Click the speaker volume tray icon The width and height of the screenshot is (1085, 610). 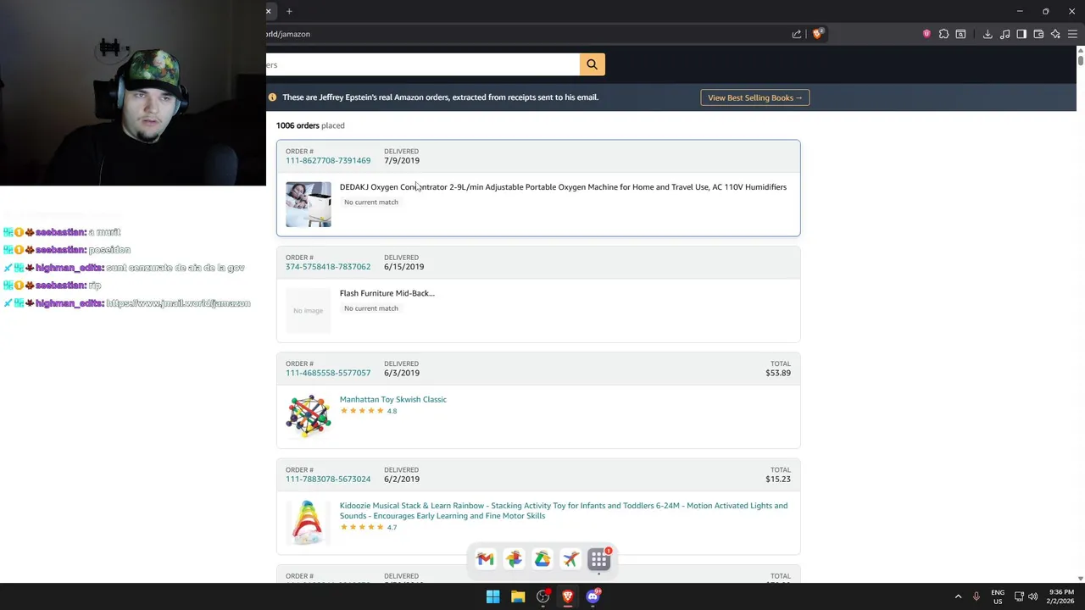coord(1032,596)
